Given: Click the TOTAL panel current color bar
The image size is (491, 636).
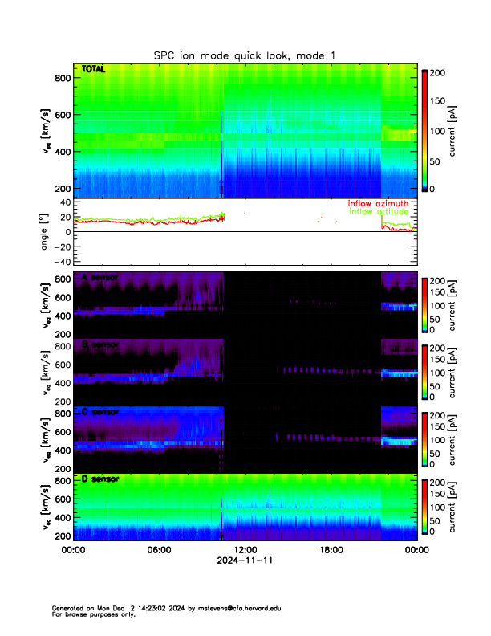Looking at the screenshot, I should pos(427,130).
